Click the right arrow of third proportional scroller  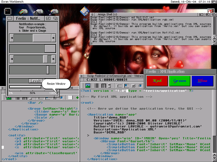point(53,59)
